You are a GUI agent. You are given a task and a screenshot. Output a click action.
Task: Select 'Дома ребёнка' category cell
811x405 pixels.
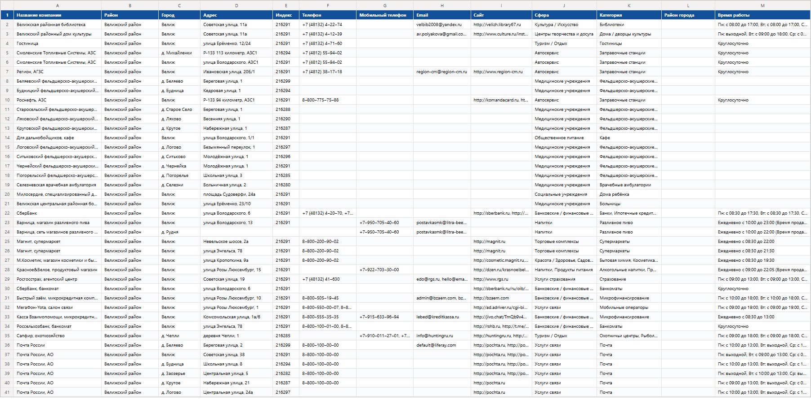[629, 194]
